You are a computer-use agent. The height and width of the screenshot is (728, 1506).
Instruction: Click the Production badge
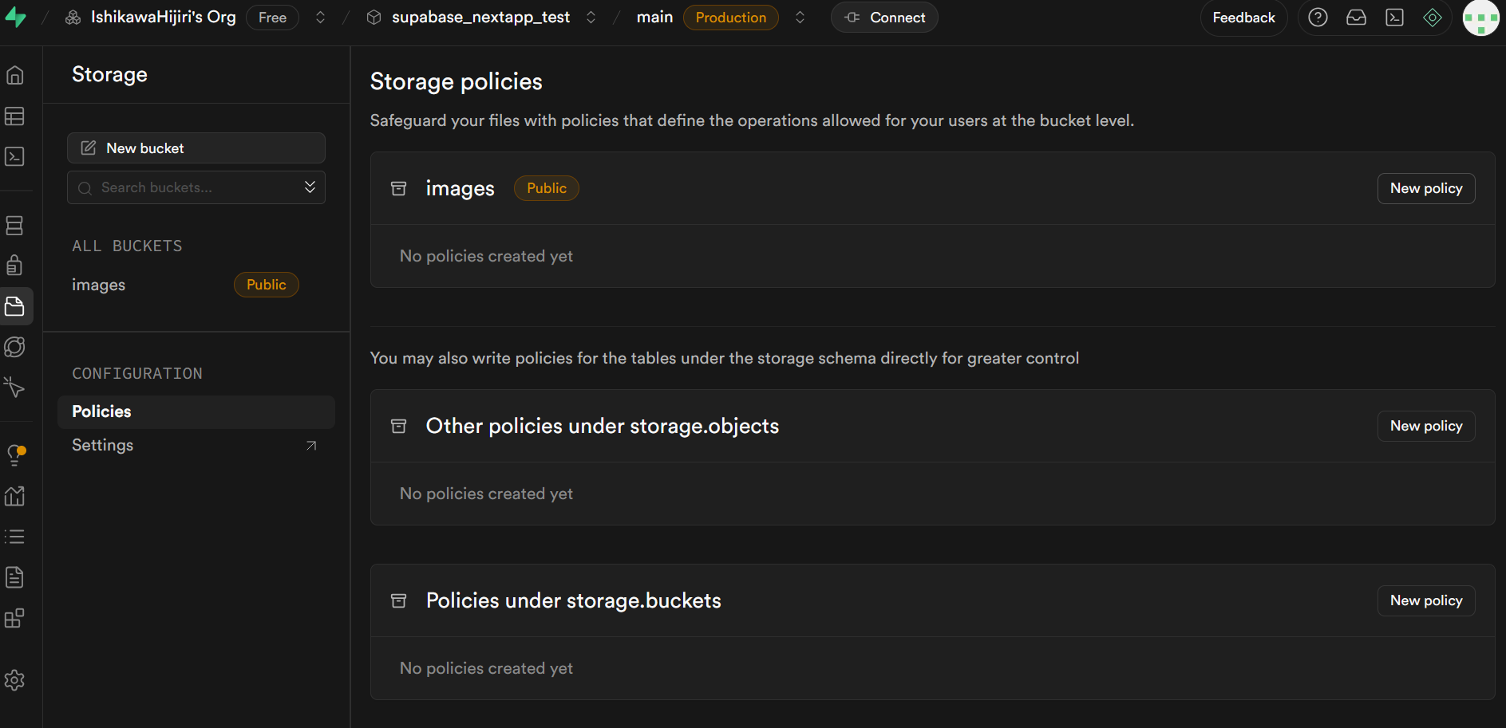(x=730, y=18)
